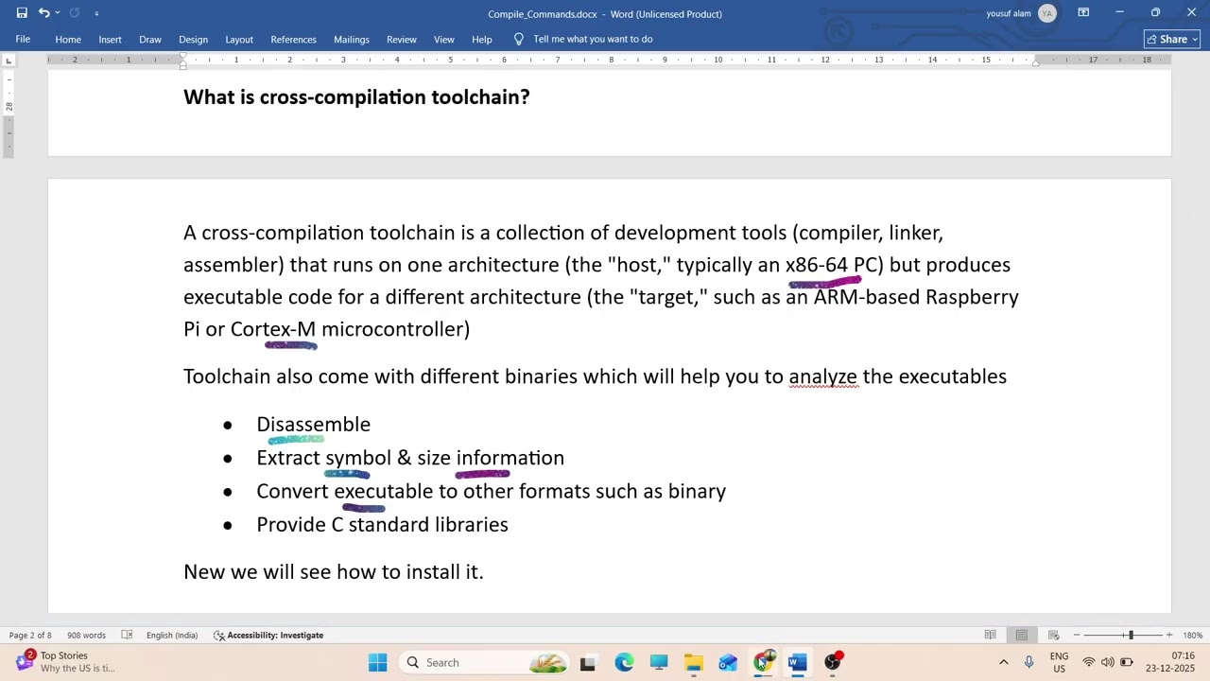Click the ruler tab selector at left
The height and width of the screenshot is (681, 1210).
click(x=9, y=61)
